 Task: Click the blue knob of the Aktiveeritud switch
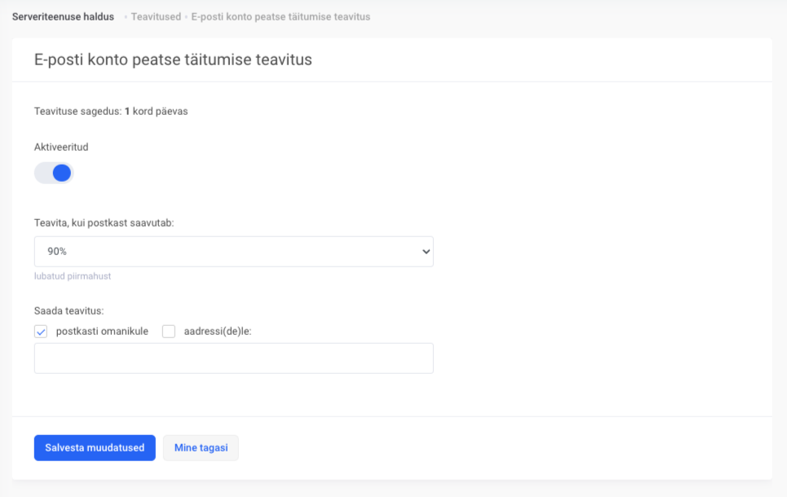click(x=63, y=173)
